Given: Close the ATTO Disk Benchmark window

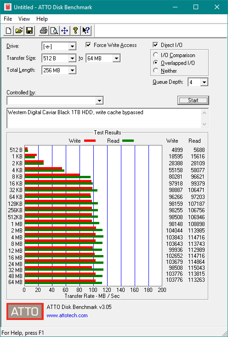Looking at the screenshot, I should pyautogui.click(x=217, y=7).
